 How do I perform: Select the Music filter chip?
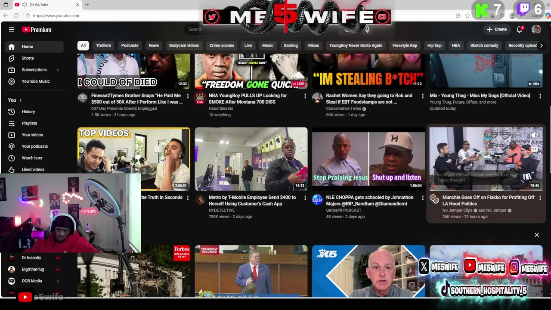coord(268,45)
